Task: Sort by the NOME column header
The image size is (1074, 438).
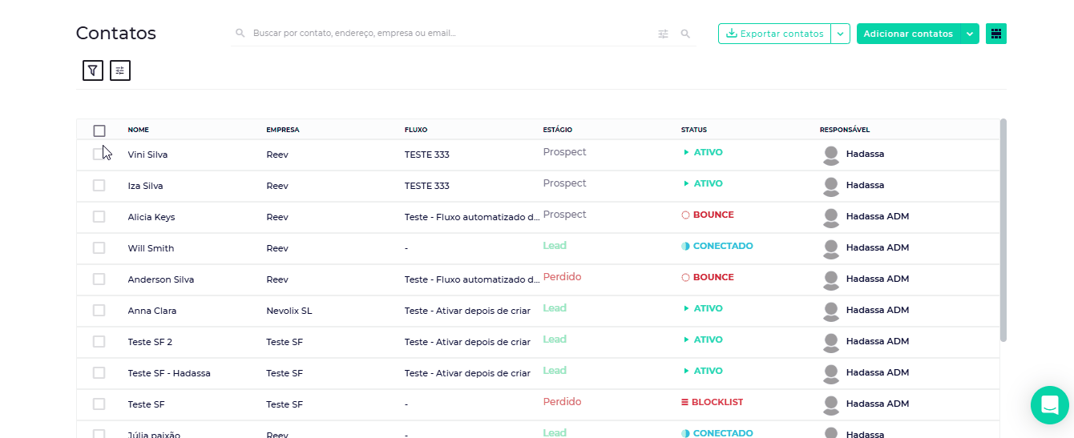Action: pos(138,130)
